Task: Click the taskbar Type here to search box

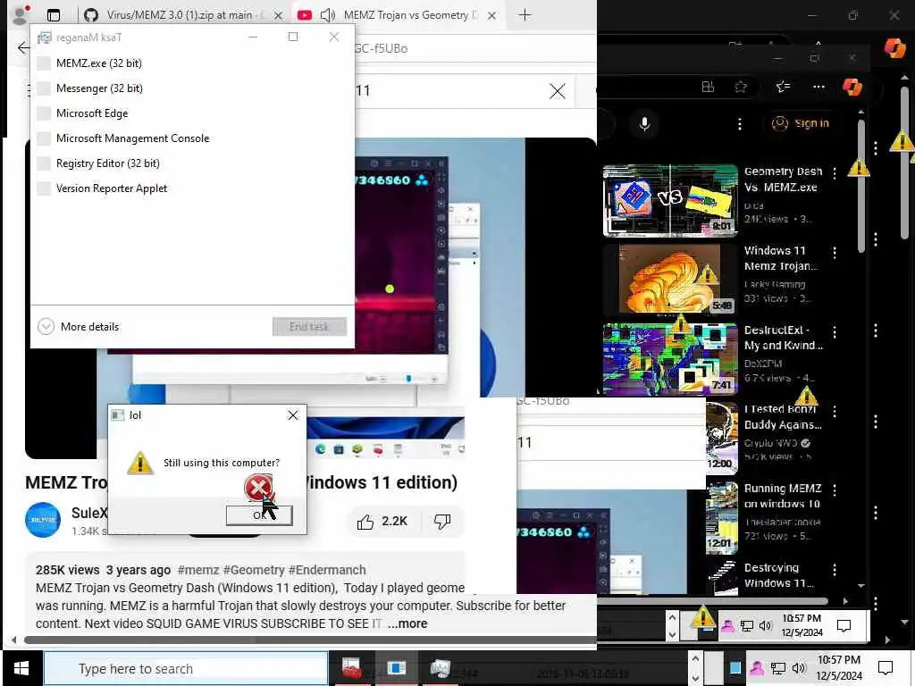Action: [186, 668]
